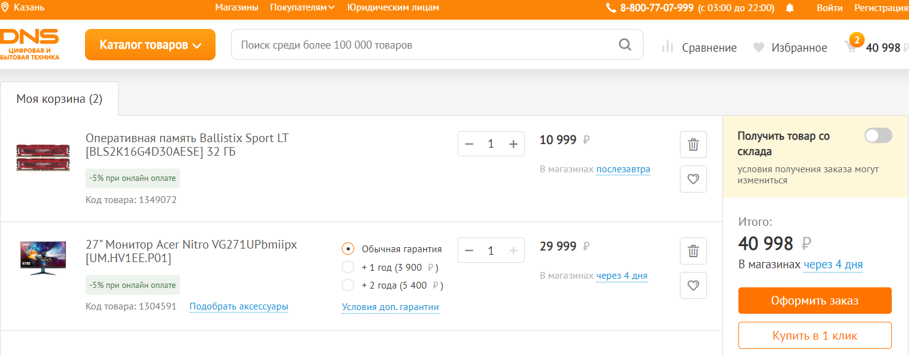This screenshot has width=909, height=355.
Task: Click the plus button for Acer monitor quantity
Action: coord(514,250)
